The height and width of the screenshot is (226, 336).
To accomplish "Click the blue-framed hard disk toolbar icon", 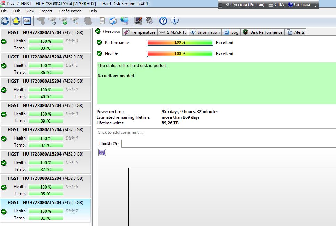I will click(27, 21).
